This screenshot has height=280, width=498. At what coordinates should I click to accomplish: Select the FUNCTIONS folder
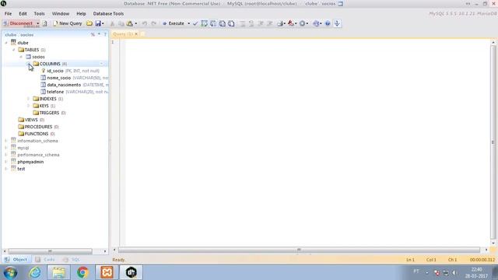pyautogui.click(x=37, y=134)
